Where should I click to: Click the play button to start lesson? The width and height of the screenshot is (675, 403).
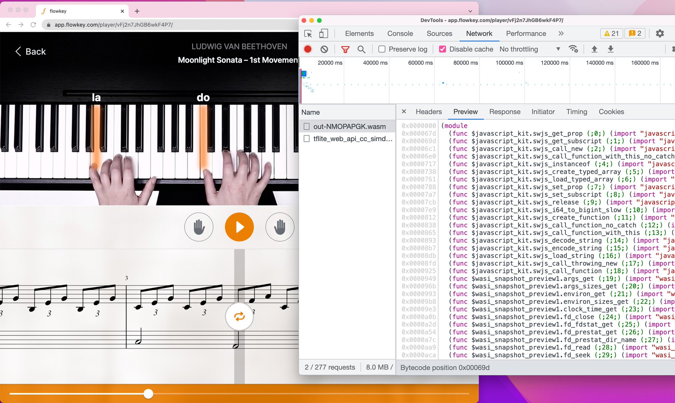pos(239,226)
